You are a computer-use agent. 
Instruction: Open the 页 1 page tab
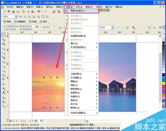42,121
